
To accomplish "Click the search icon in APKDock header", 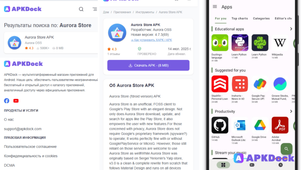I will click(81, 9).
